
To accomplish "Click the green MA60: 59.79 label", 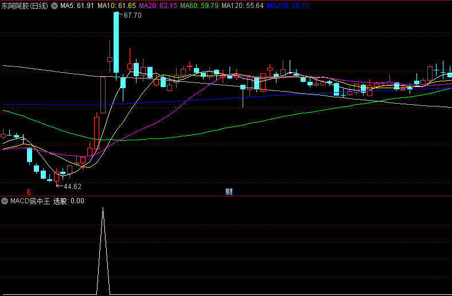I will click(x=199, y=6).
